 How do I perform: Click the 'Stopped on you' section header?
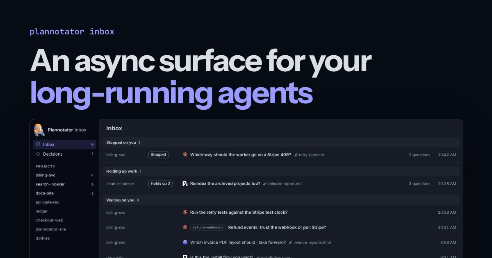pos(281,143)
